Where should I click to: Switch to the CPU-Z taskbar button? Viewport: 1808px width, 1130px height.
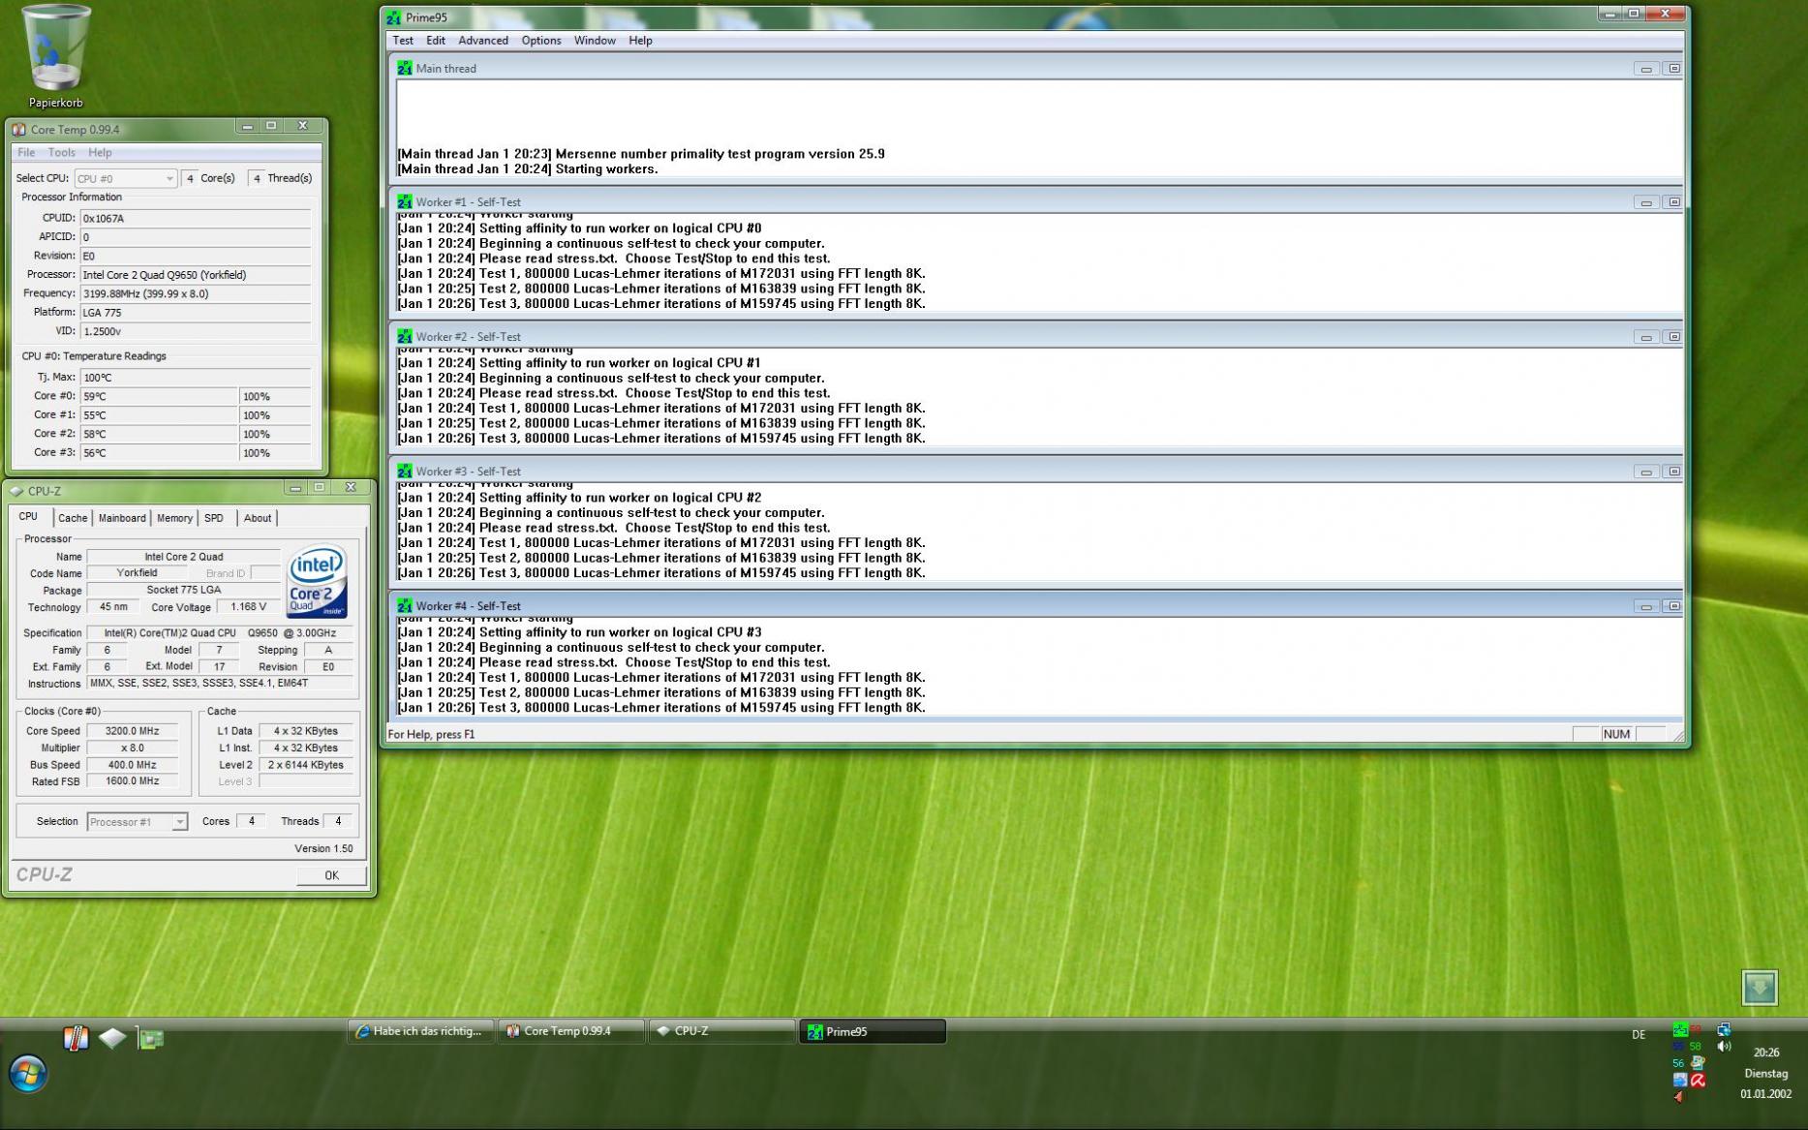click(721, 1031)
